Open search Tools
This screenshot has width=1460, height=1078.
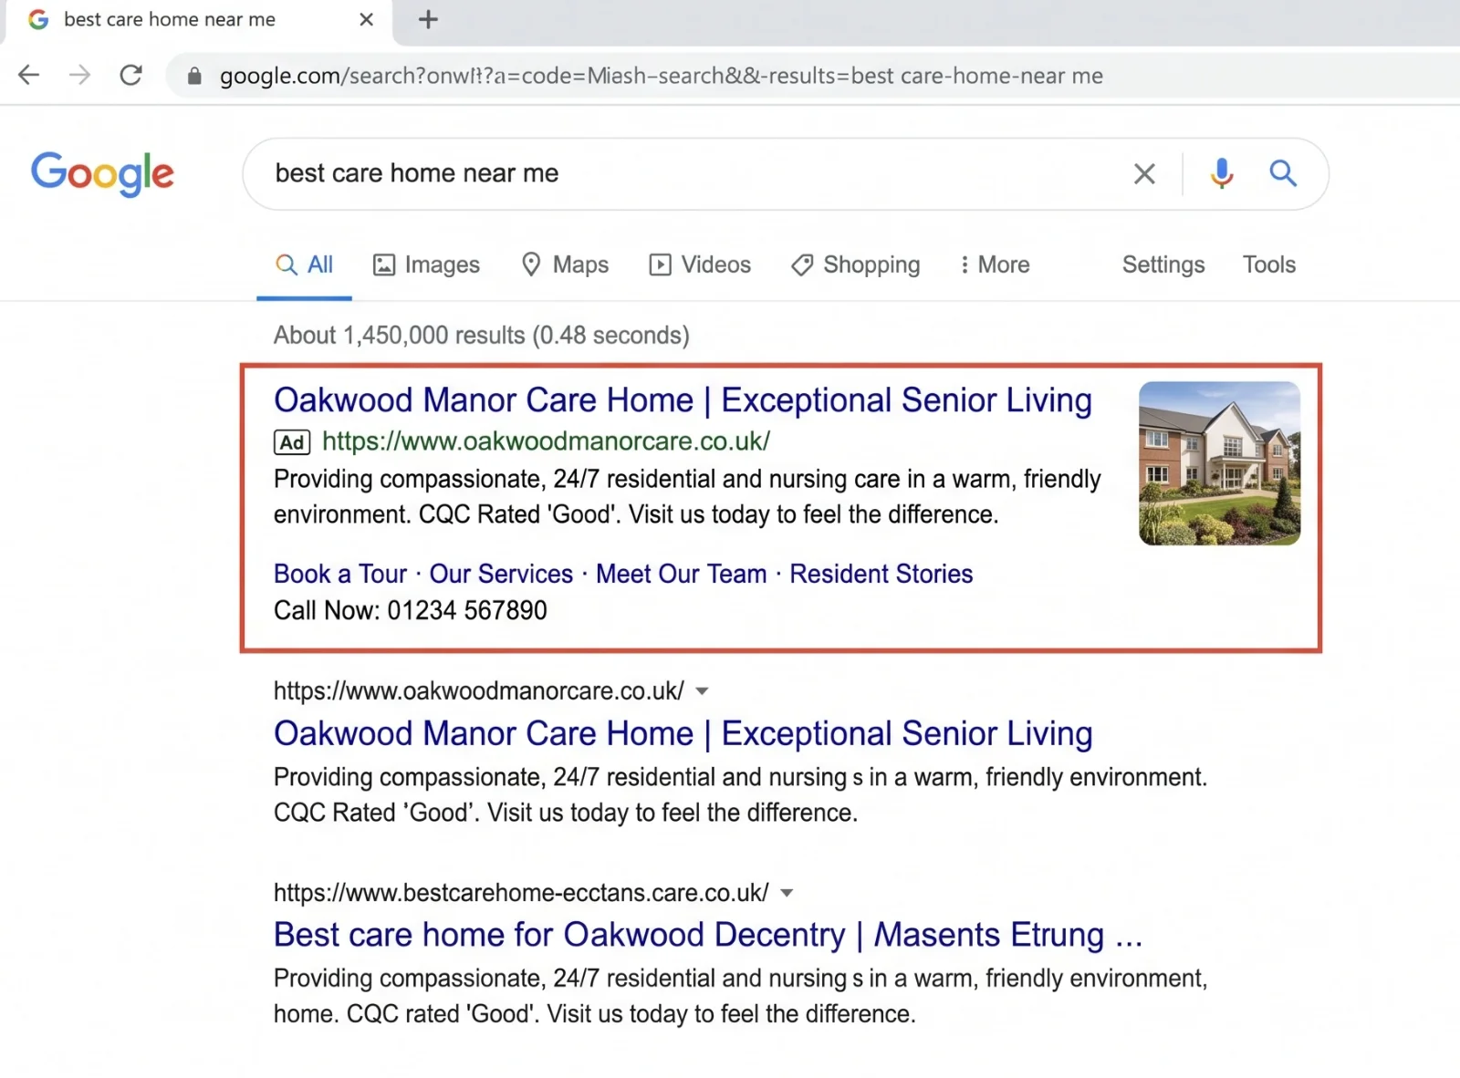[1269, 264]
